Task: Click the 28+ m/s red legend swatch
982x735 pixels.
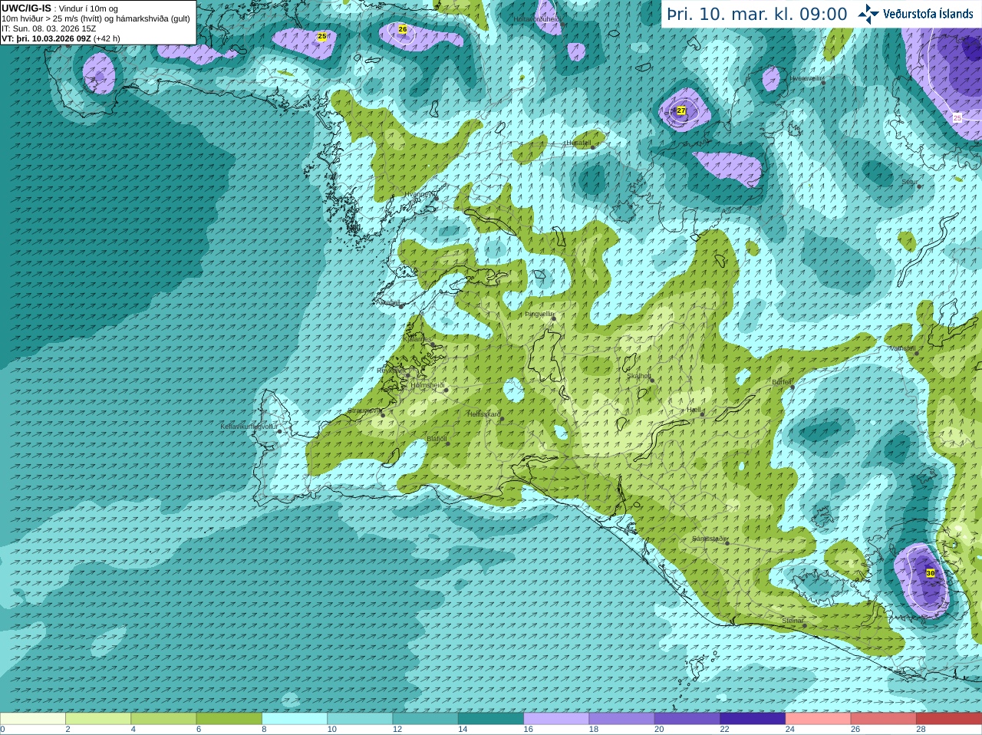Action: (x=949, y=719)
